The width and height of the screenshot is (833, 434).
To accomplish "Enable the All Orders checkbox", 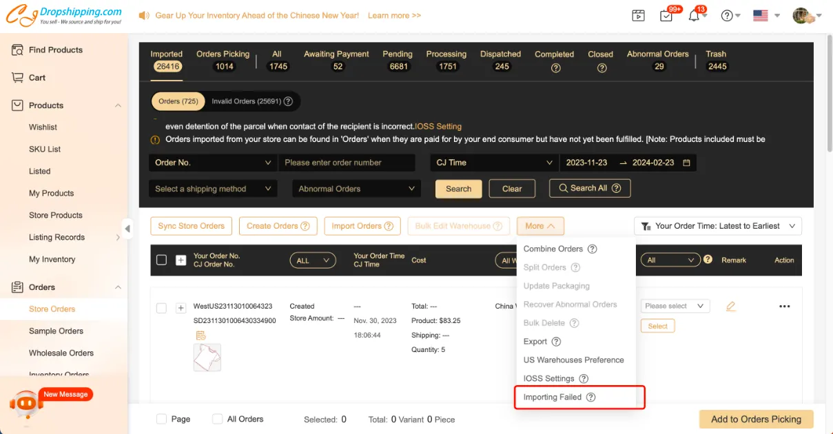I will point(218,419).
